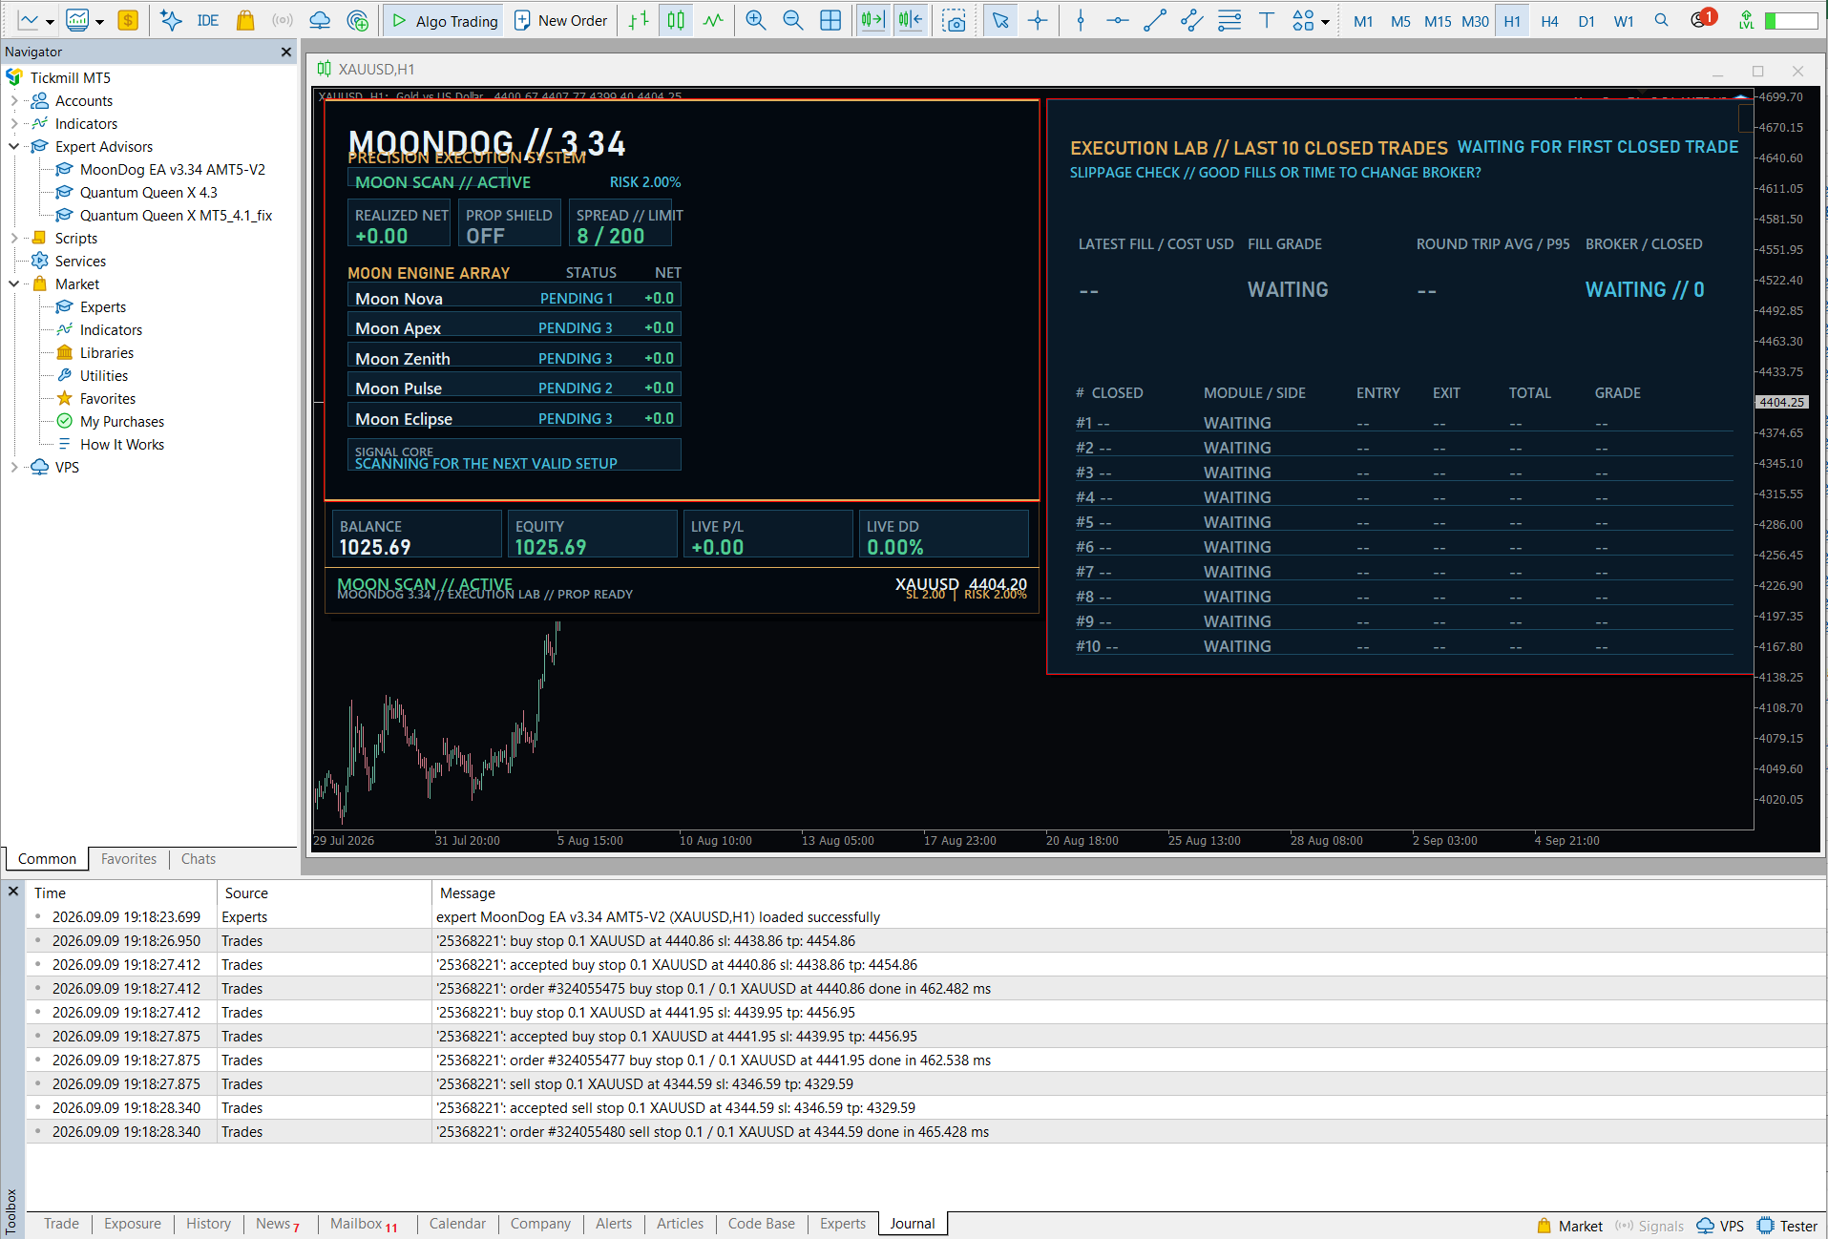
Task: Switch to line chart display
Action: pos(713,20)
